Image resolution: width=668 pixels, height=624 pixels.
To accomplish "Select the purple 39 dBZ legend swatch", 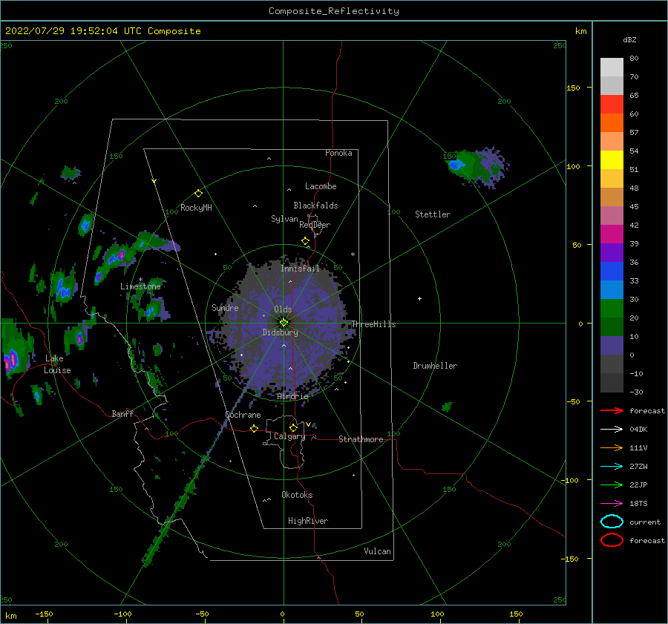I will tap(612, 252).
